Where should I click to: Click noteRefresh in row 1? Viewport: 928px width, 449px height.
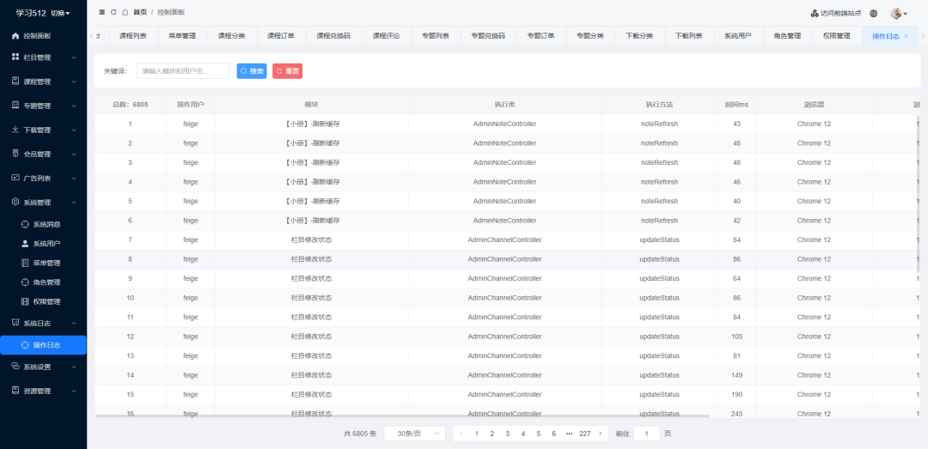pyautogui.click(x=659, y=124)
